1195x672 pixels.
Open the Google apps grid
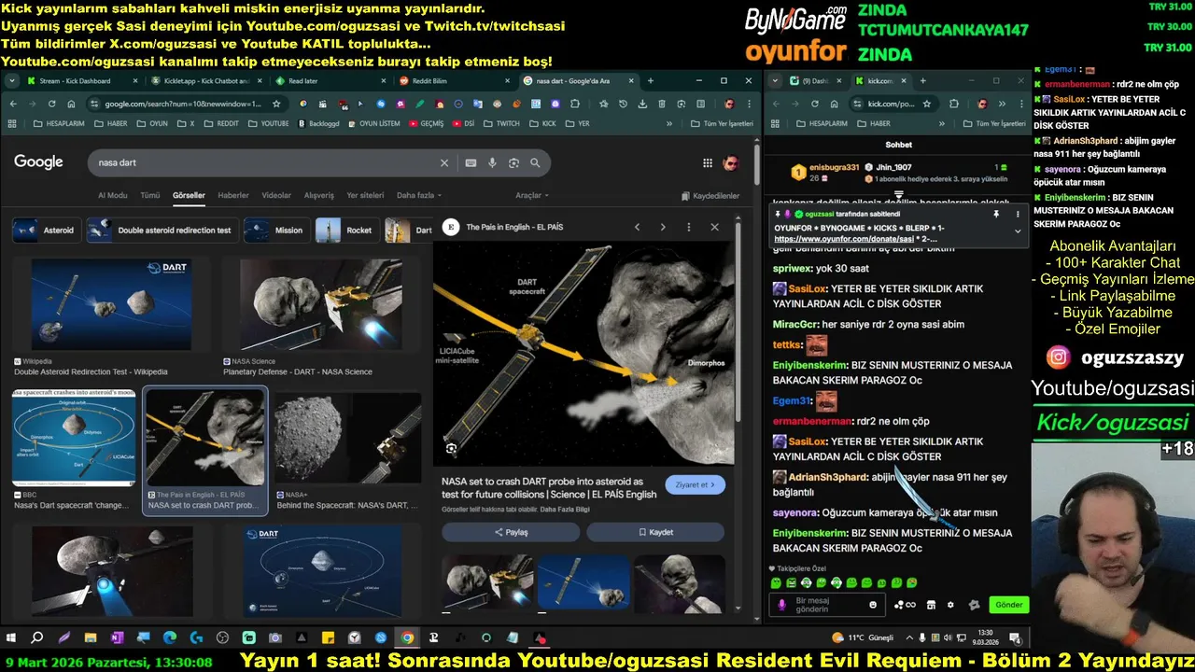click(x=708, y=163)
